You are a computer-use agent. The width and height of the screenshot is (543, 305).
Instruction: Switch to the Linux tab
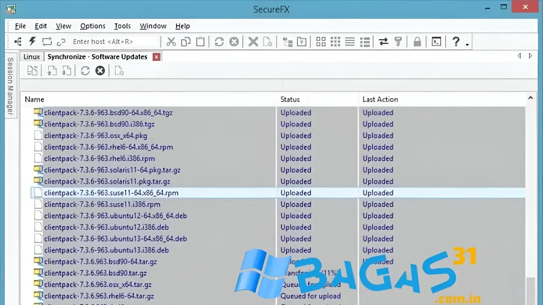[32, 57]
